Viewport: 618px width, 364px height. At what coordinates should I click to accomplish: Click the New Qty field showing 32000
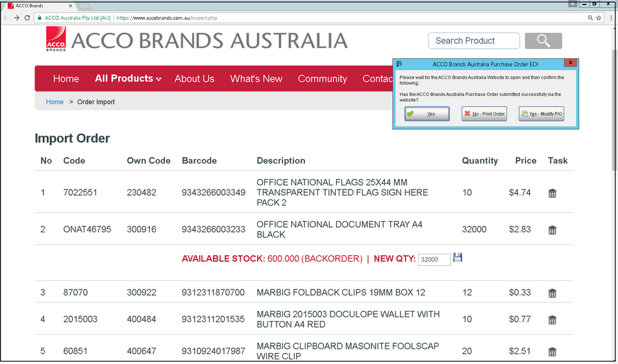pos(434,260)
